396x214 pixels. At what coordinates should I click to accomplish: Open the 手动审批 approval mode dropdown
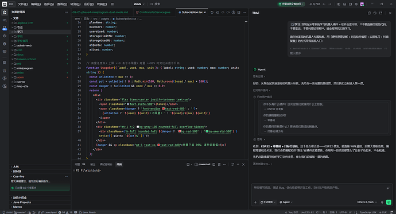pyautogui.click(x=267, y=202)
